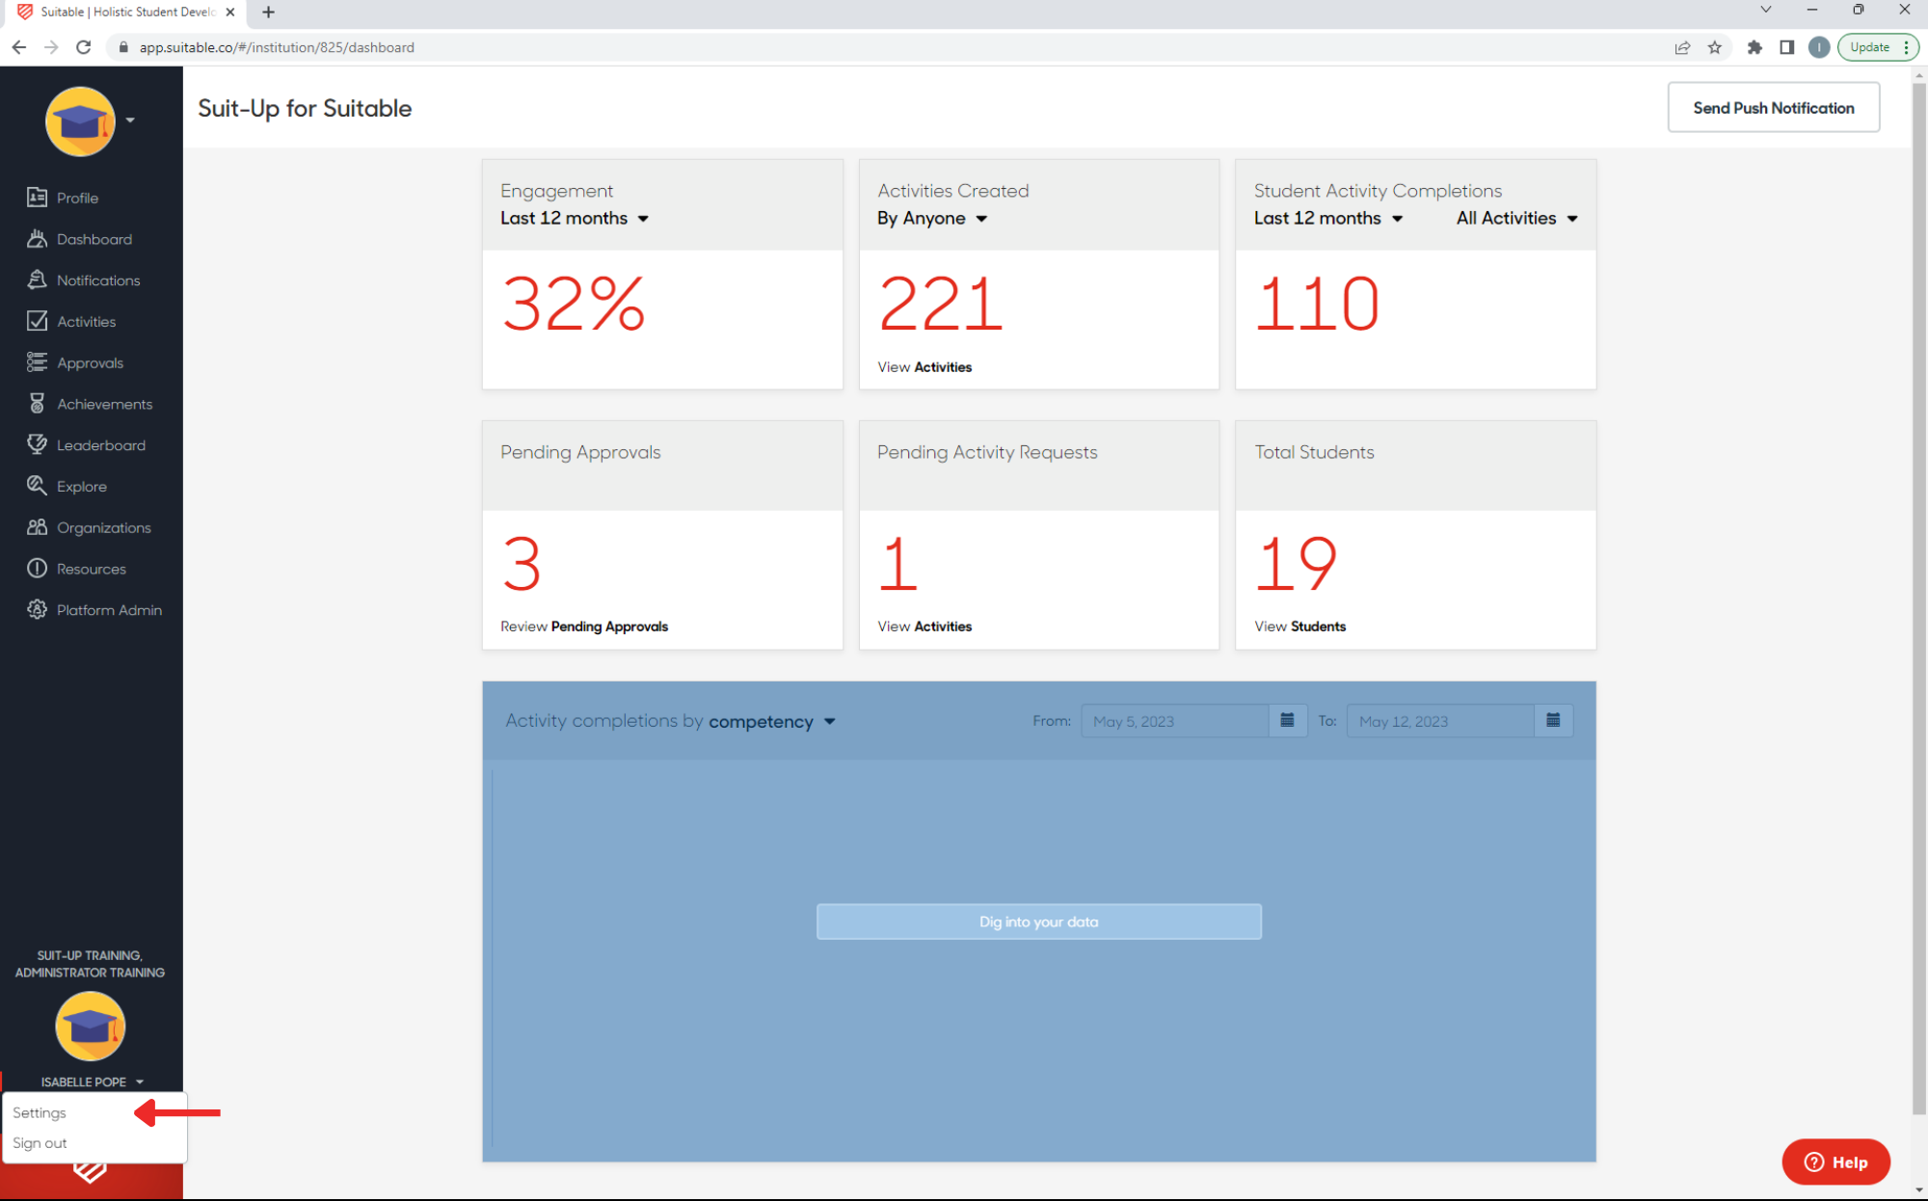Click the share page icon in address bar
Screen dimensions: 1928x1201
(1682, 47)
